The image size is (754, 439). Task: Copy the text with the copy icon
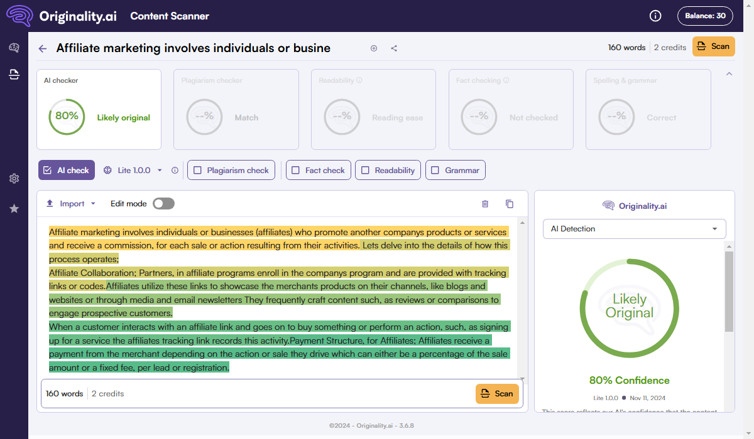pyautogui.click(x=510, y=204)
